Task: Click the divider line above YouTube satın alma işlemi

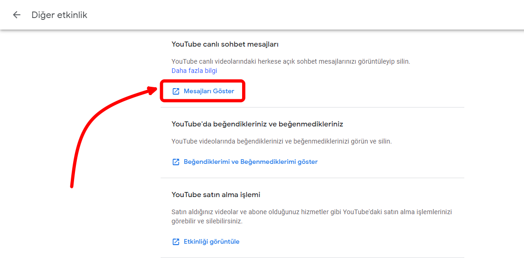Action: pyautogui.click(x=312, y=178)
